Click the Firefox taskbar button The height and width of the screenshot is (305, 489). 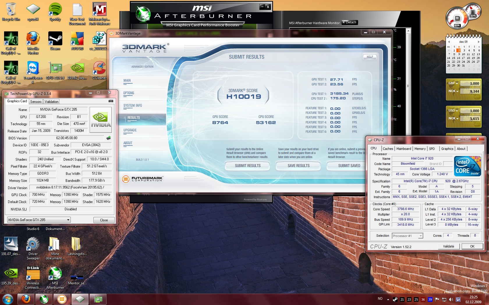(26, 299)
